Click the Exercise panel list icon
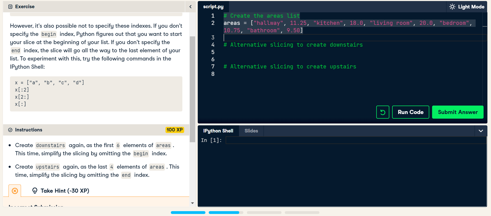Image resolution: width=491 pixels, height=216 pixels. point(10,7)
